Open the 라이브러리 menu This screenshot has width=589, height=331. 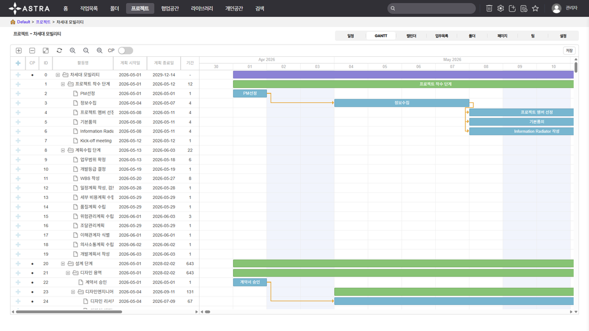(x=202, y=8)
